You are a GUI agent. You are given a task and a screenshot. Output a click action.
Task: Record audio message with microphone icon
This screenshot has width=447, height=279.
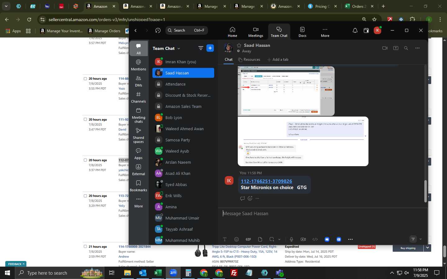pyautogui.click(x=291, y=239)
